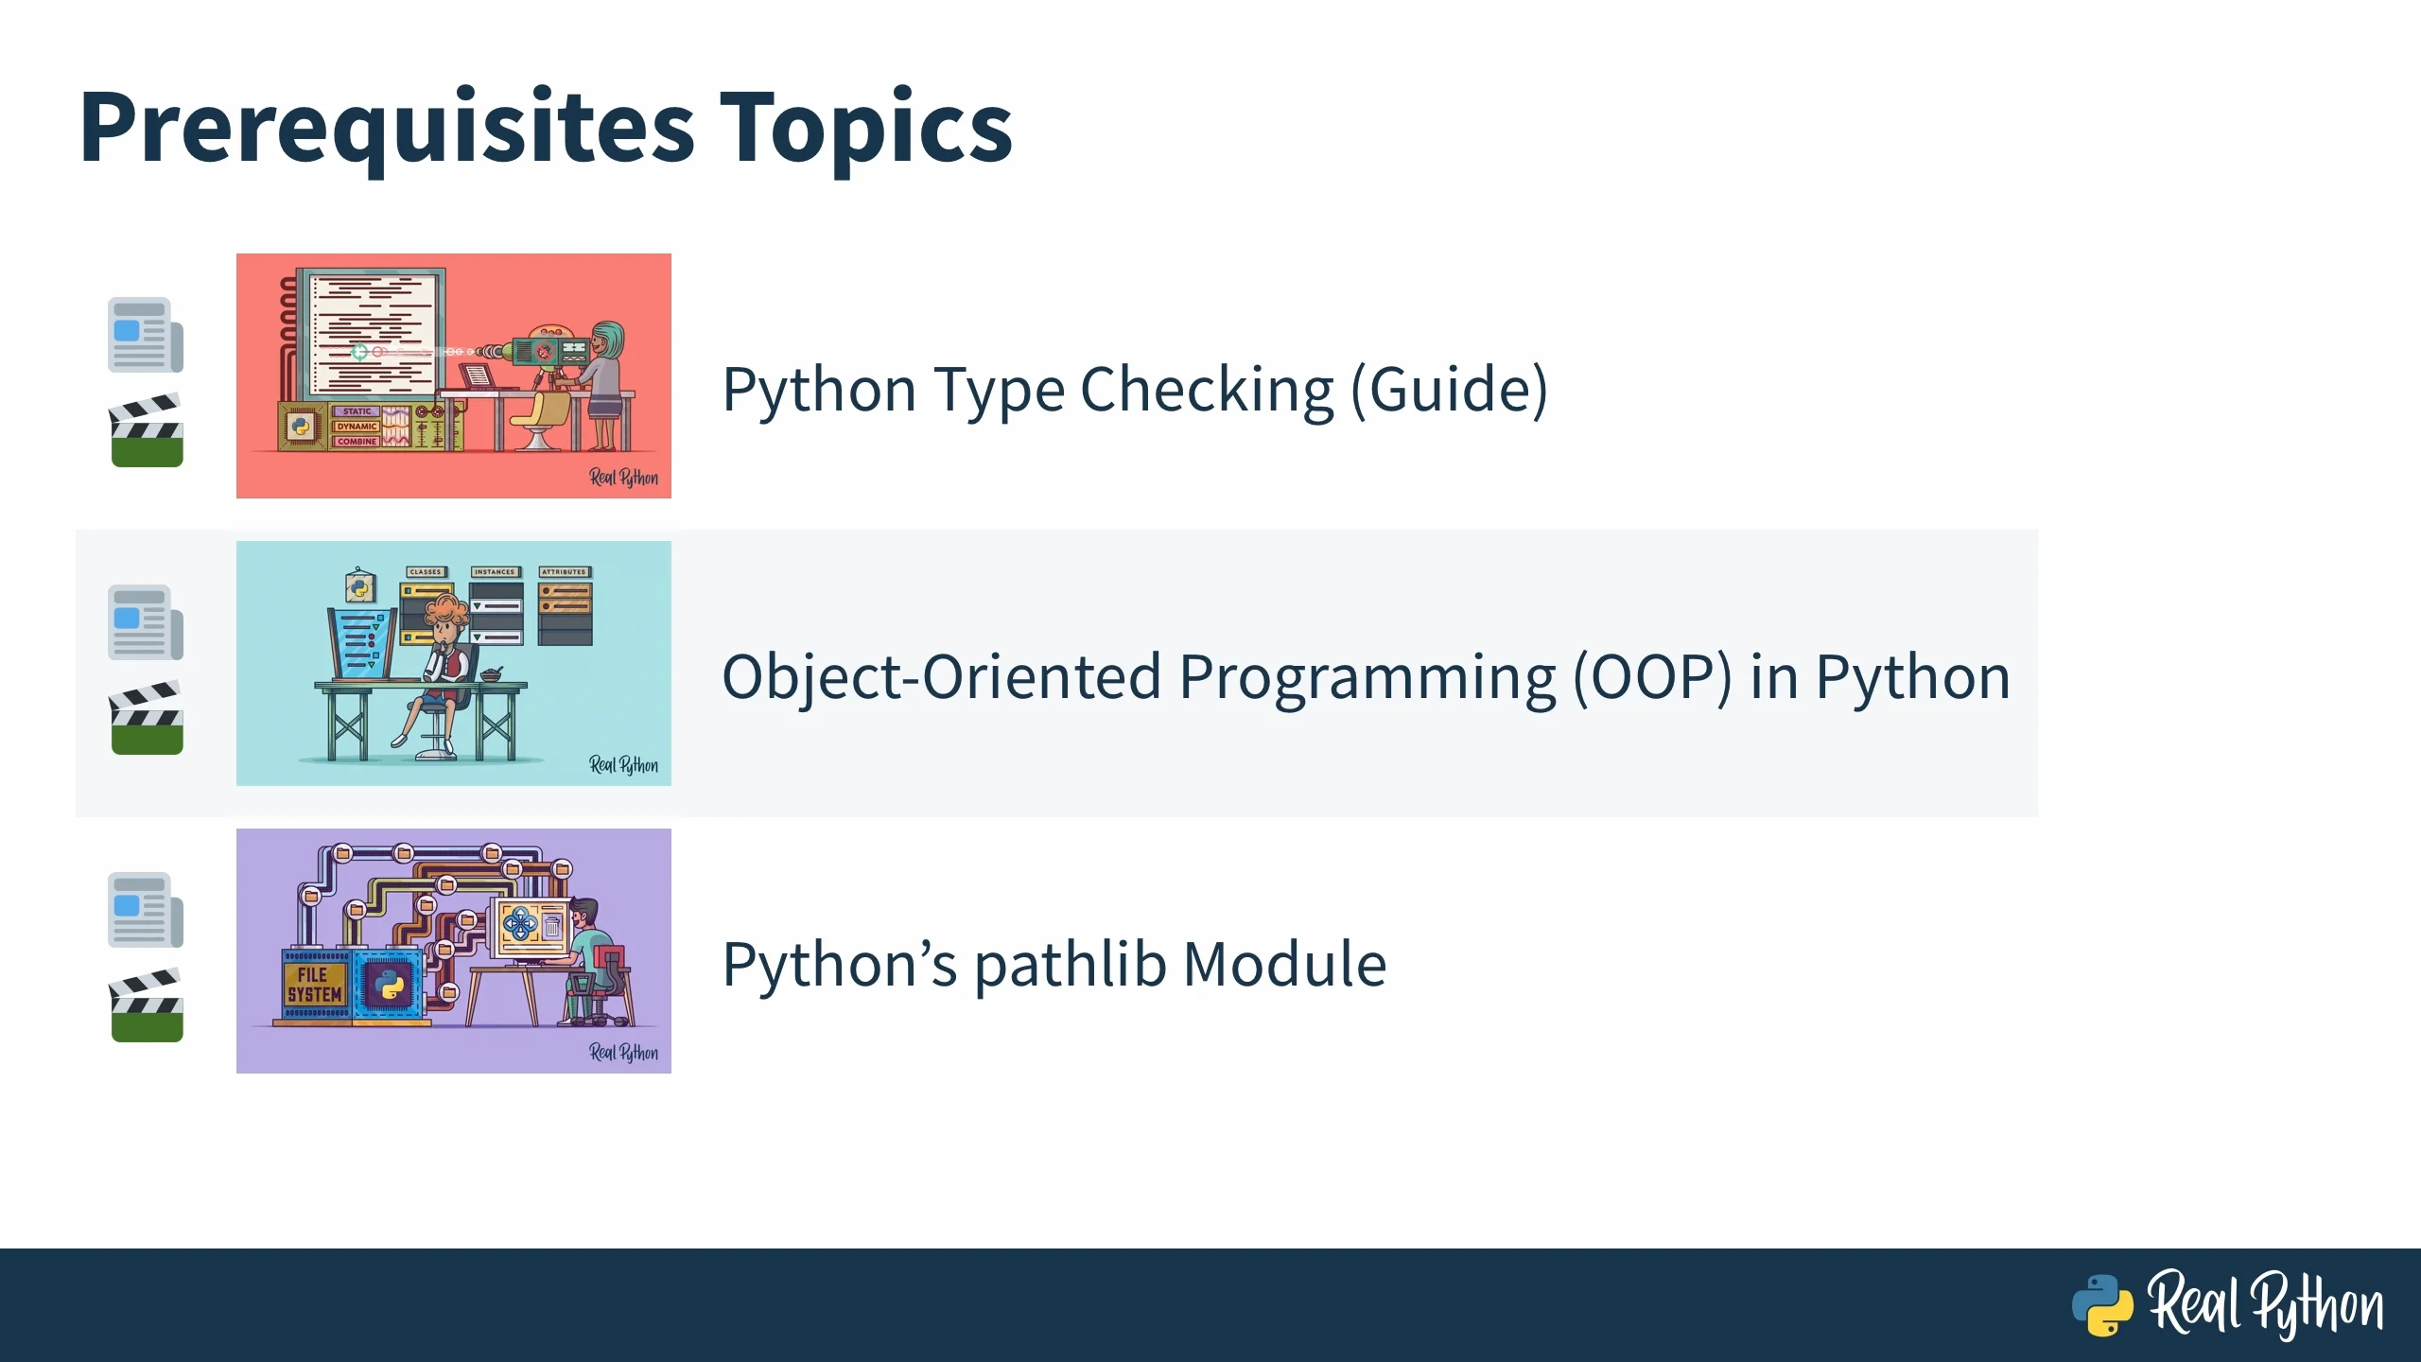Viewport: 2421px width, 1362px height.
Task: Click article icon in the OOP row
Action: point(145,622)
